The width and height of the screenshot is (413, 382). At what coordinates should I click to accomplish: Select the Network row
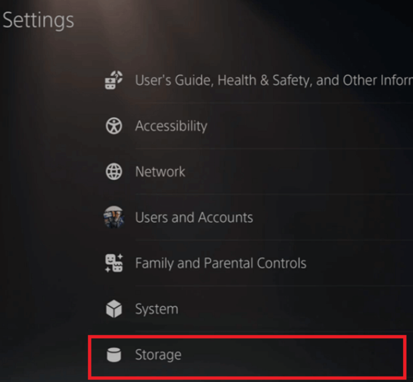(160, 171)
